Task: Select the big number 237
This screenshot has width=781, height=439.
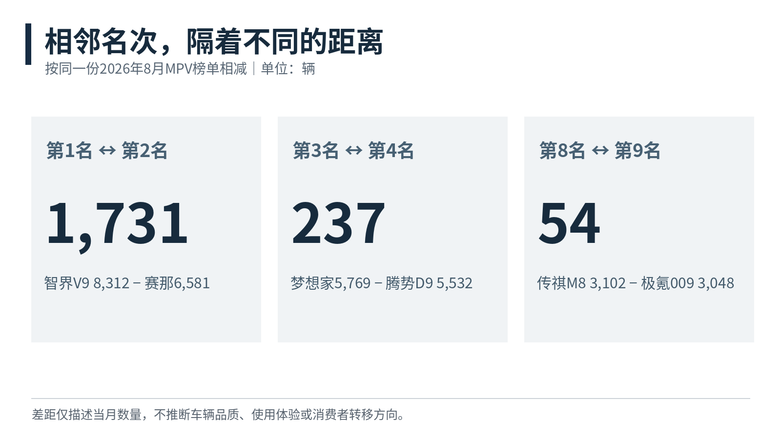Action: coord(339,223)
